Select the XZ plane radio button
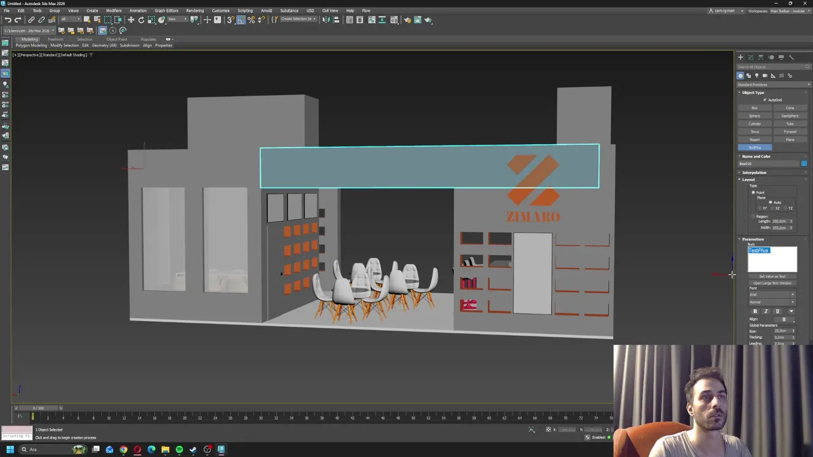This screenshot has width=813, height=457. point(774,208)
